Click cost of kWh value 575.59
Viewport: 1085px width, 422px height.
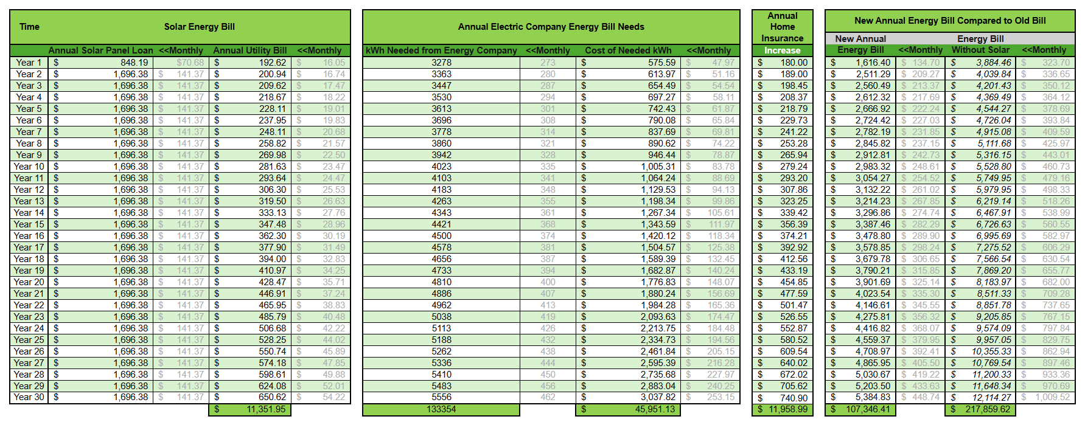(628, 63)
